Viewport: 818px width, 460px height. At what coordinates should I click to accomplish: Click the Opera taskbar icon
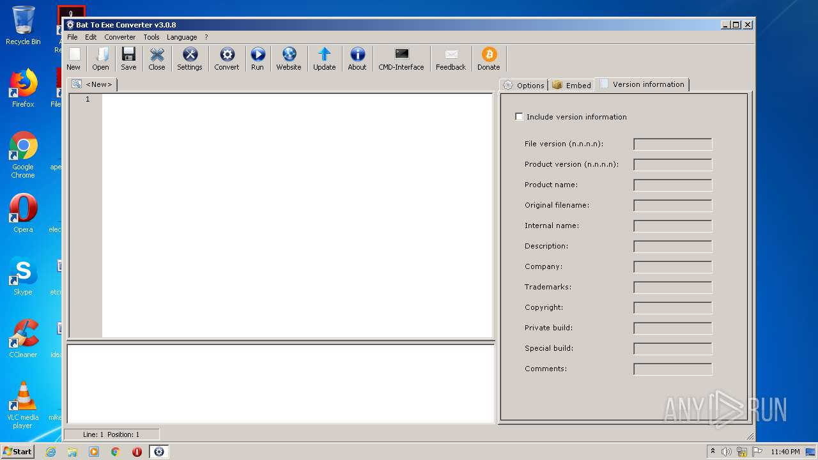coord(137,452)
